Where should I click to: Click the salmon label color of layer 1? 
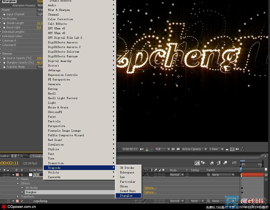tap(17, 175)
